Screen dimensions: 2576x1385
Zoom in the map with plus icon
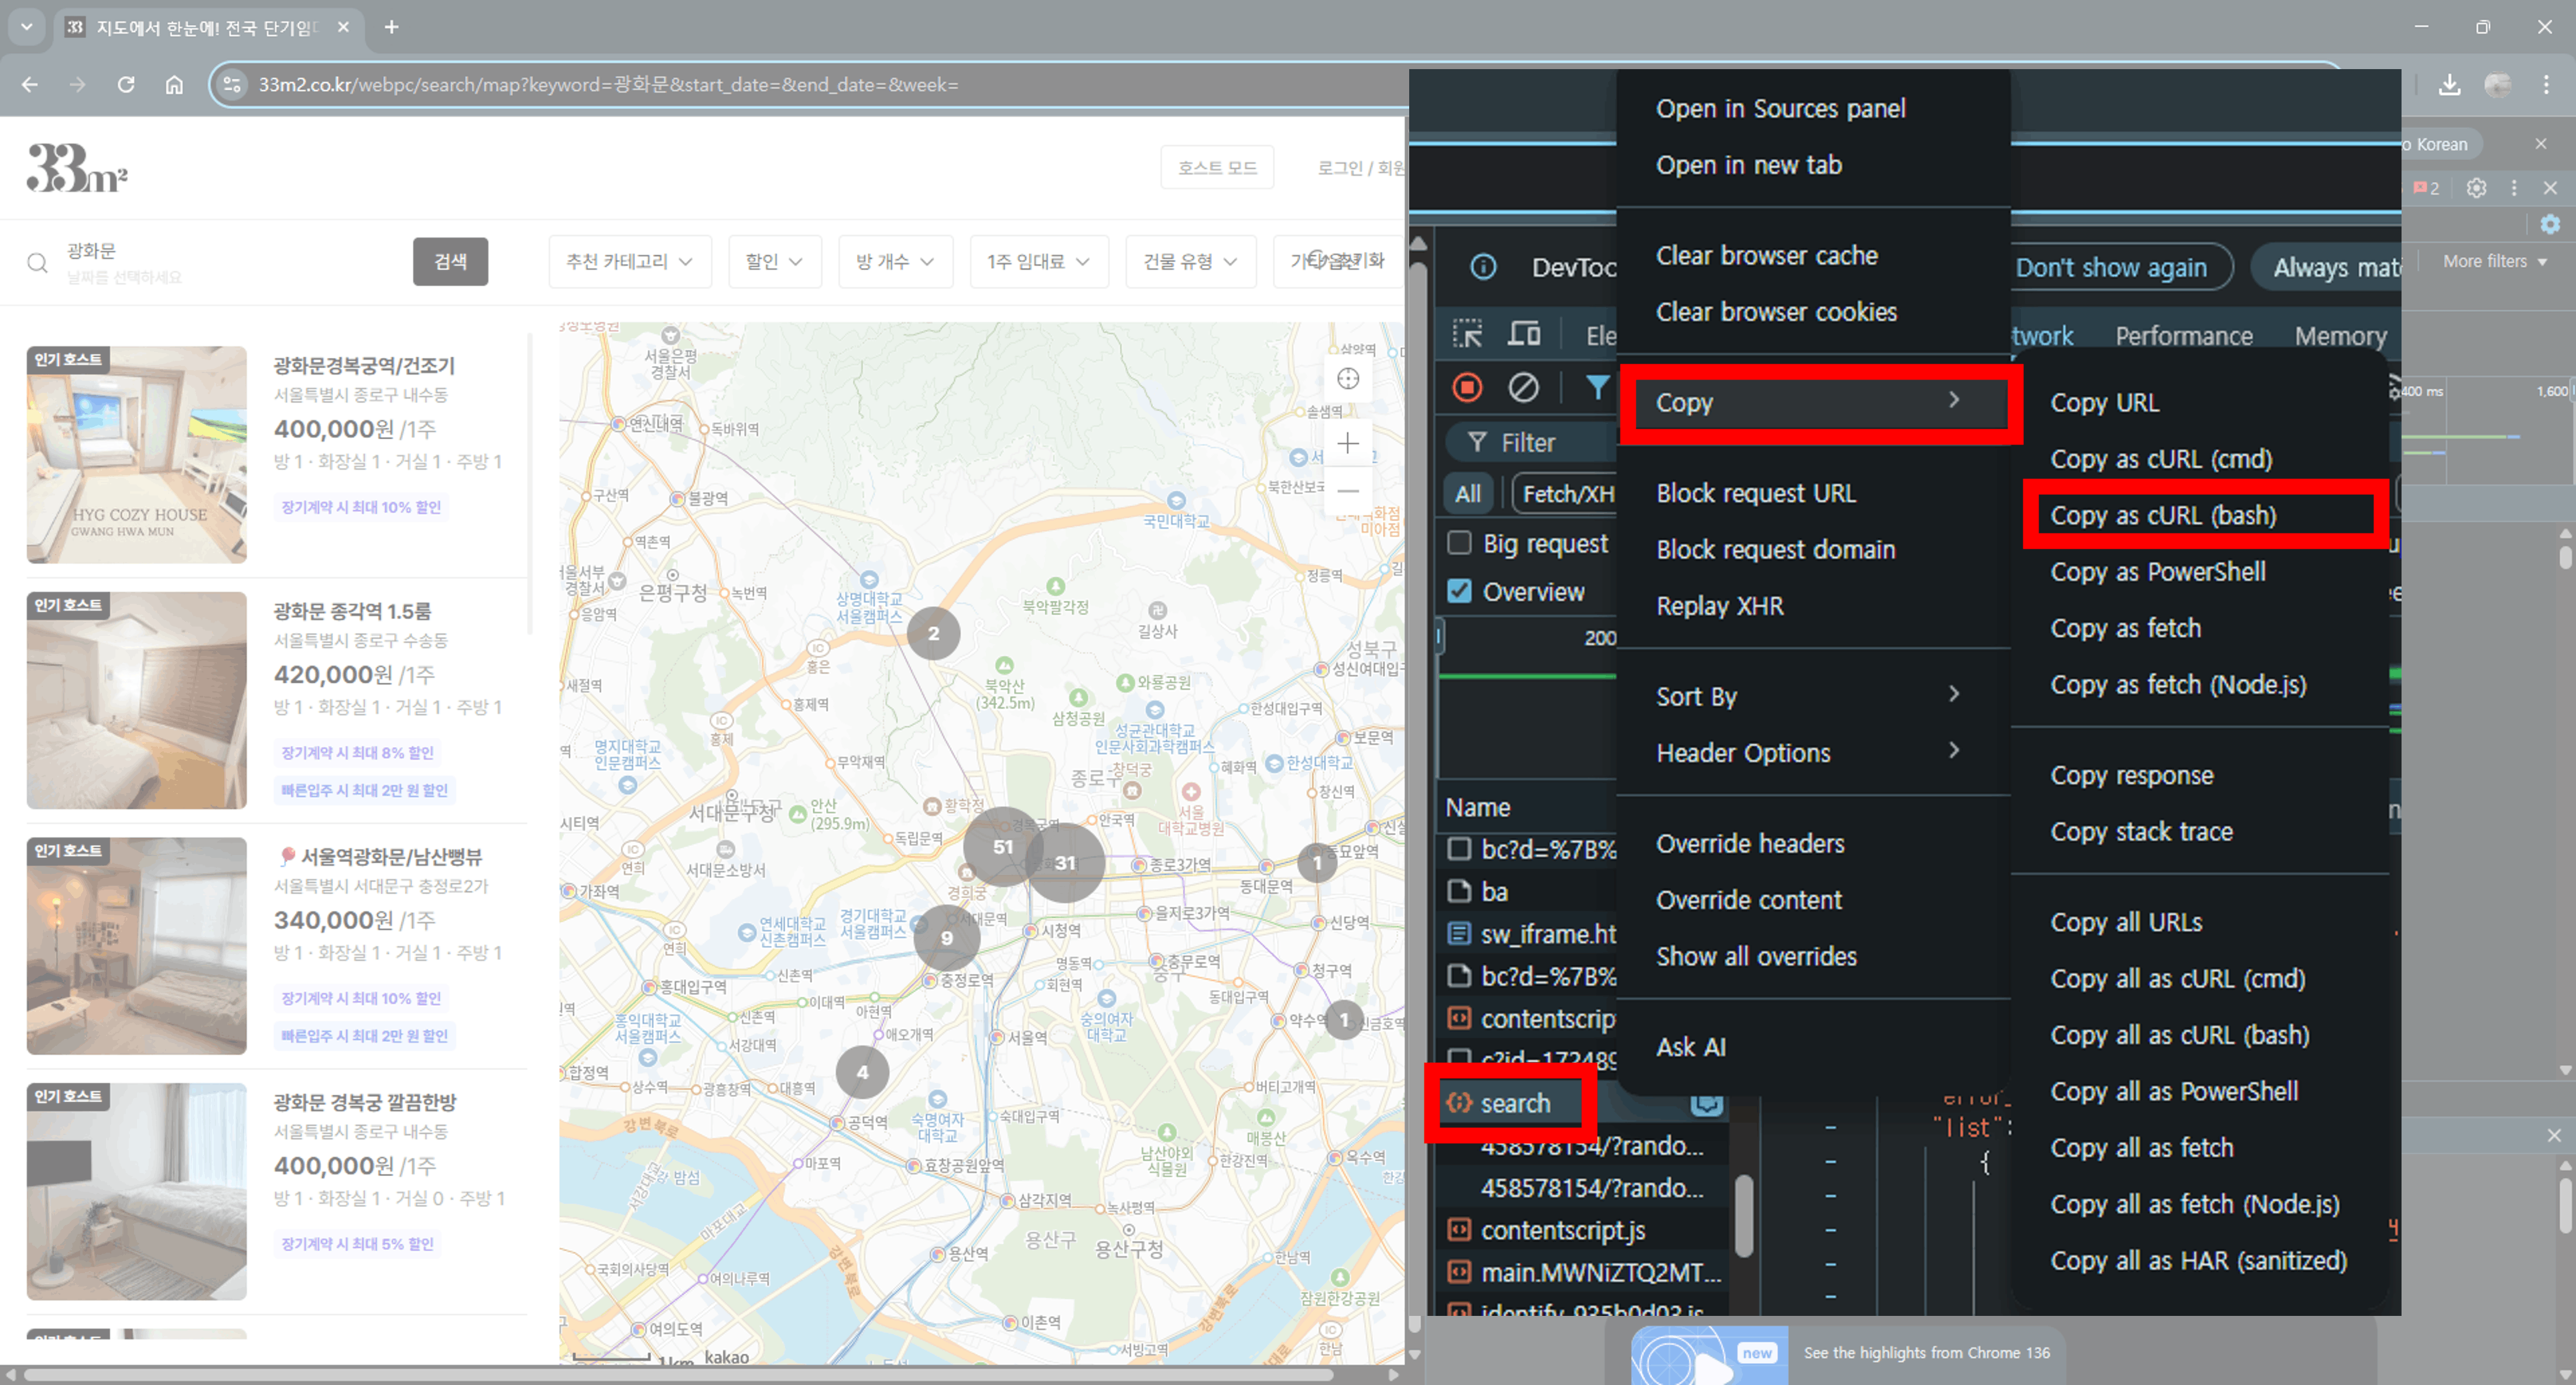[1347, 443]
